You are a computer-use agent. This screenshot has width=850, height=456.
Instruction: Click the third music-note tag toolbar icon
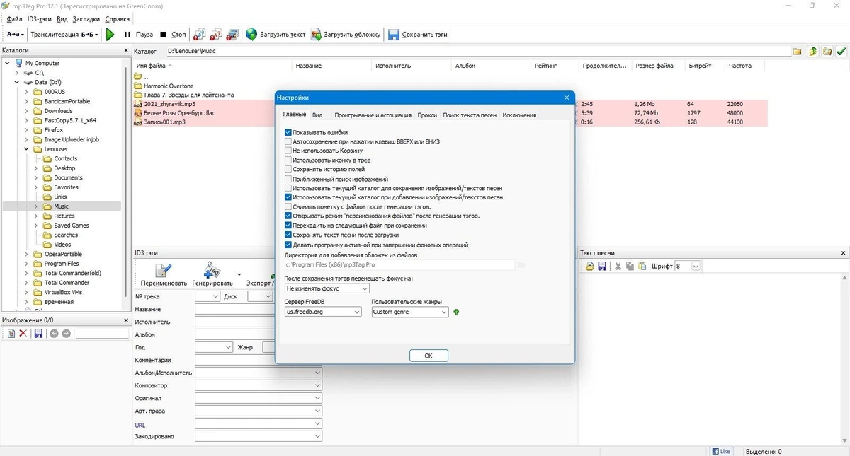click(x=233, y=34)
